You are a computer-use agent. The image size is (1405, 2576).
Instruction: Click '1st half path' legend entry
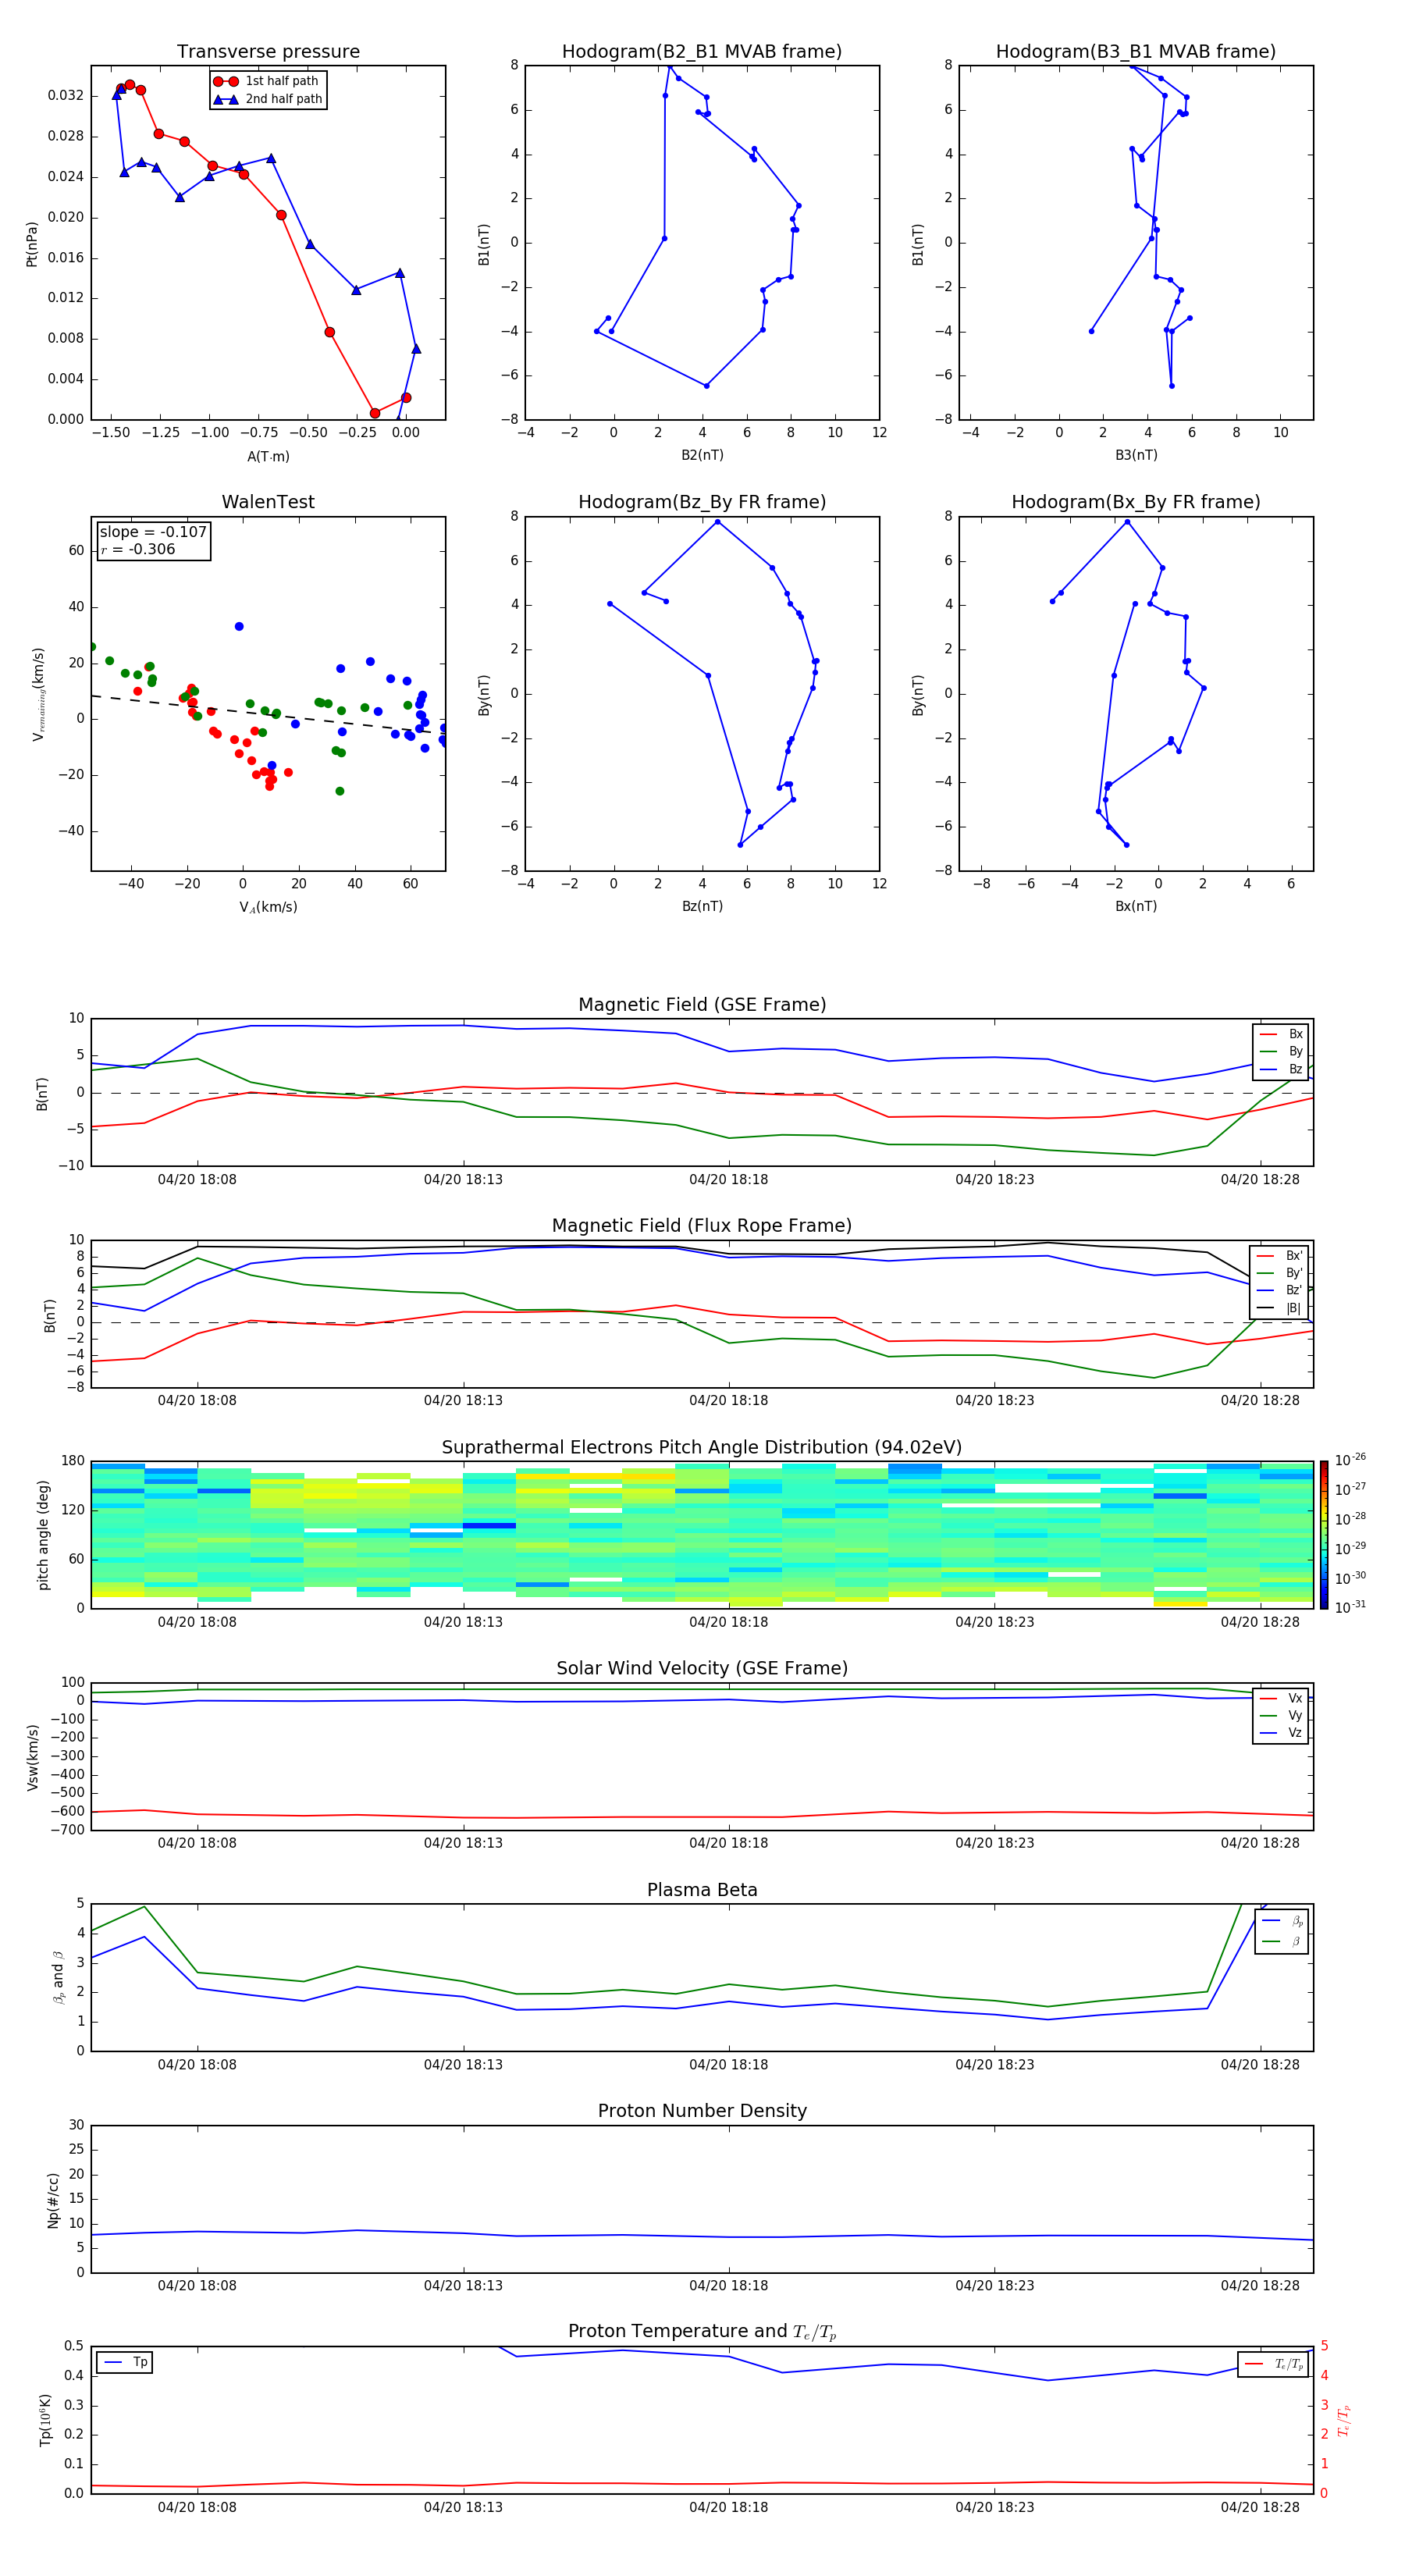point(267,81)
